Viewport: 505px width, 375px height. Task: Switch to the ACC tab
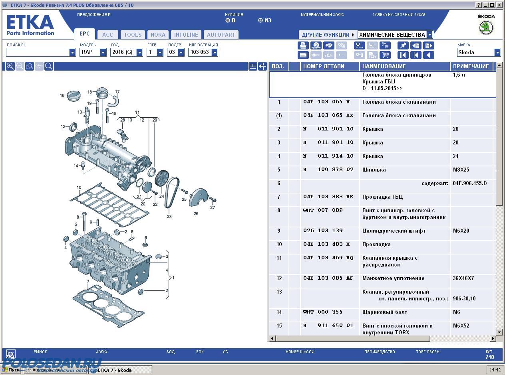tap(107, 35)
